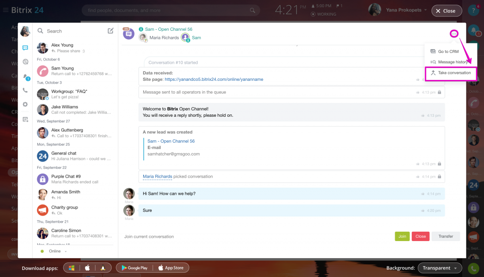Open the chats icon in messenger sidebar

(26, 48)
